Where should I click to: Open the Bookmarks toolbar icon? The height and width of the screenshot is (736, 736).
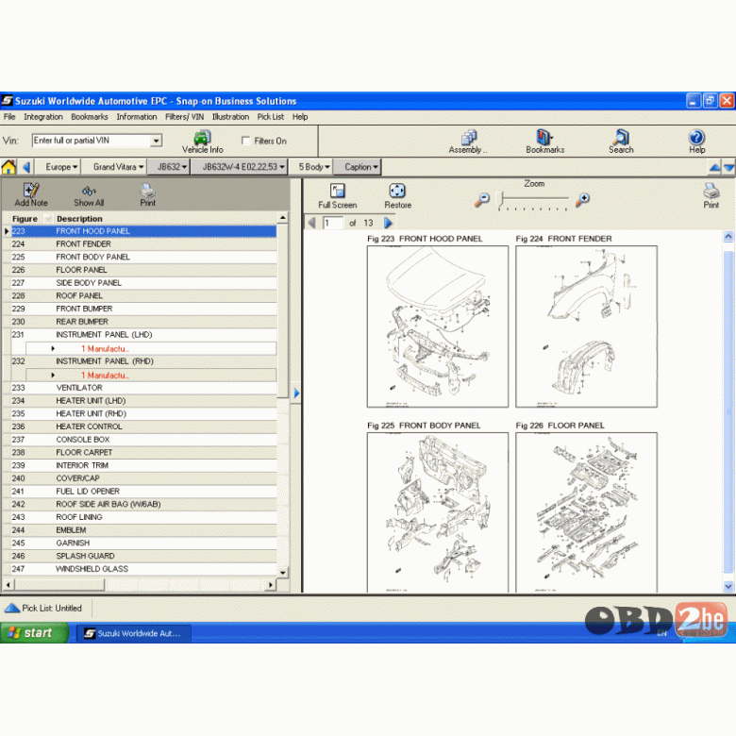click(x=544, y=138)
